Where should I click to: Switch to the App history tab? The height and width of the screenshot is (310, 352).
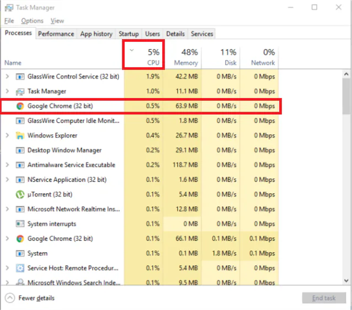point(97,34)
